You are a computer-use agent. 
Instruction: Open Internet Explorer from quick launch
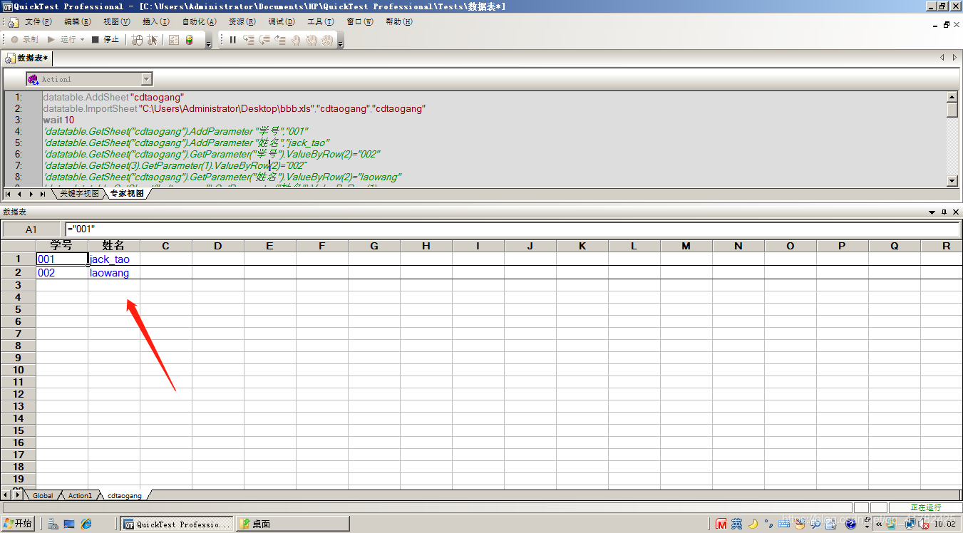point(86,524)
